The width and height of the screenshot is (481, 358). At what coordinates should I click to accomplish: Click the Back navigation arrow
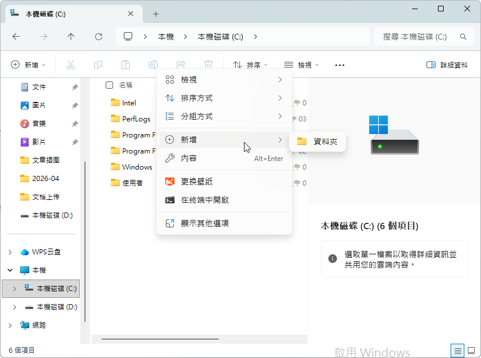16,37
